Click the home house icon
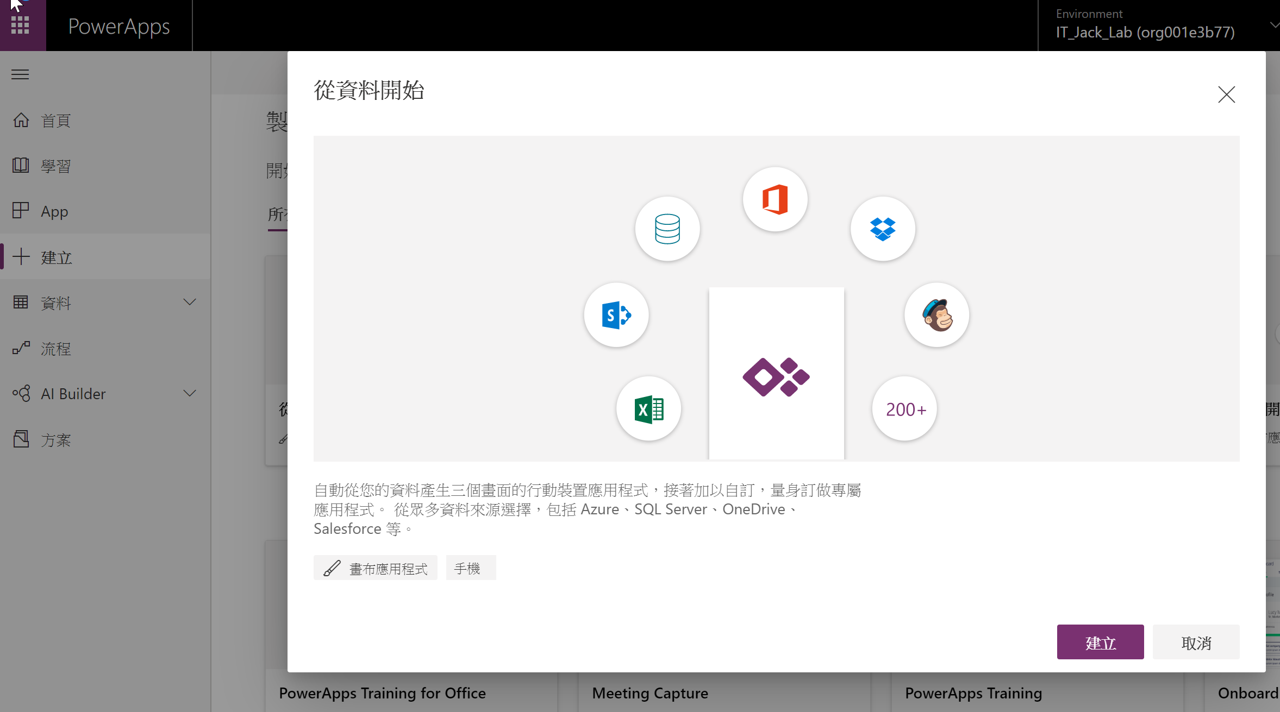Image resolution: width=1280 pixels, height=712 pixels. click(21, 119)
